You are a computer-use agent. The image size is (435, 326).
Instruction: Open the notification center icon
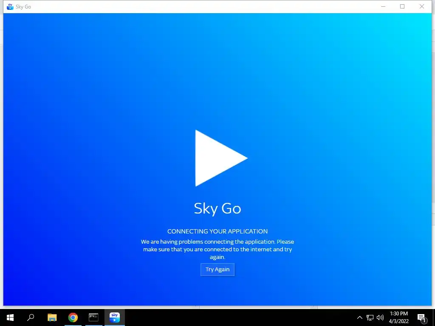[421, 318]
